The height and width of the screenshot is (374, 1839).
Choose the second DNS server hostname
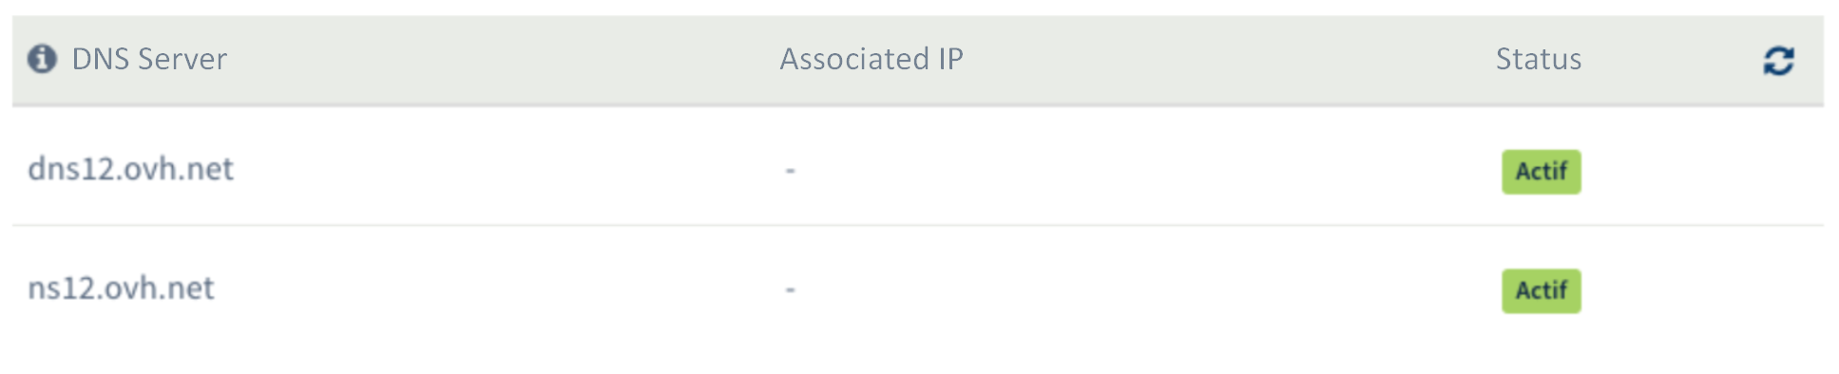pos(121,288)
